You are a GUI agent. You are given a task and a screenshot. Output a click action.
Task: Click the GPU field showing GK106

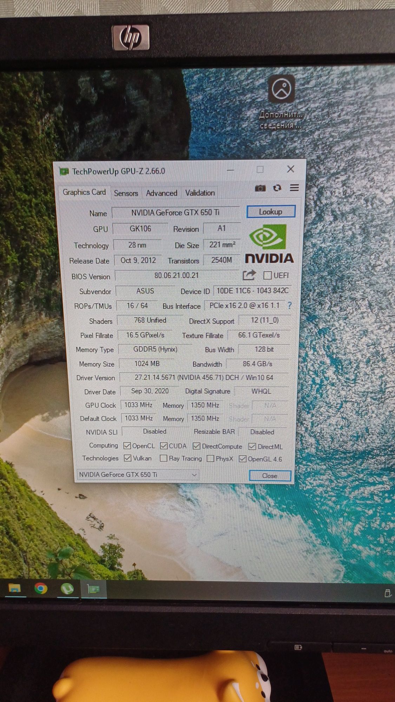[140, 229]
